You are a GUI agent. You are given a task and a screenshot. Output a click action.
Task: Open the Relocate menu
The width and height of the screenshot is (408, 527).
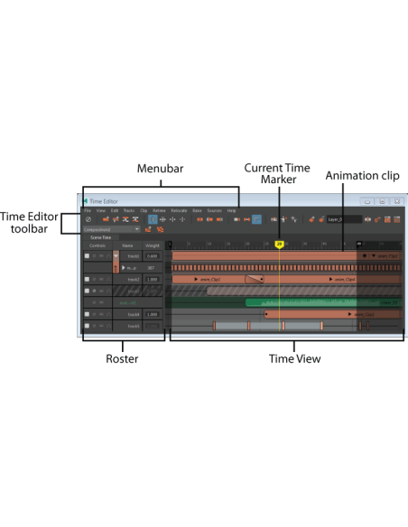tap(179, 210)
